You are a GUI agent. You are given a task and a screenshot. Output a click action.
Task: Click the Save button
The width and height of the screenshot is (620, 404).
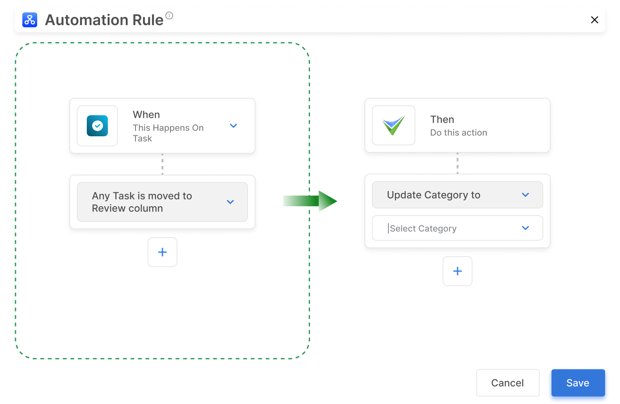point(577,382)
